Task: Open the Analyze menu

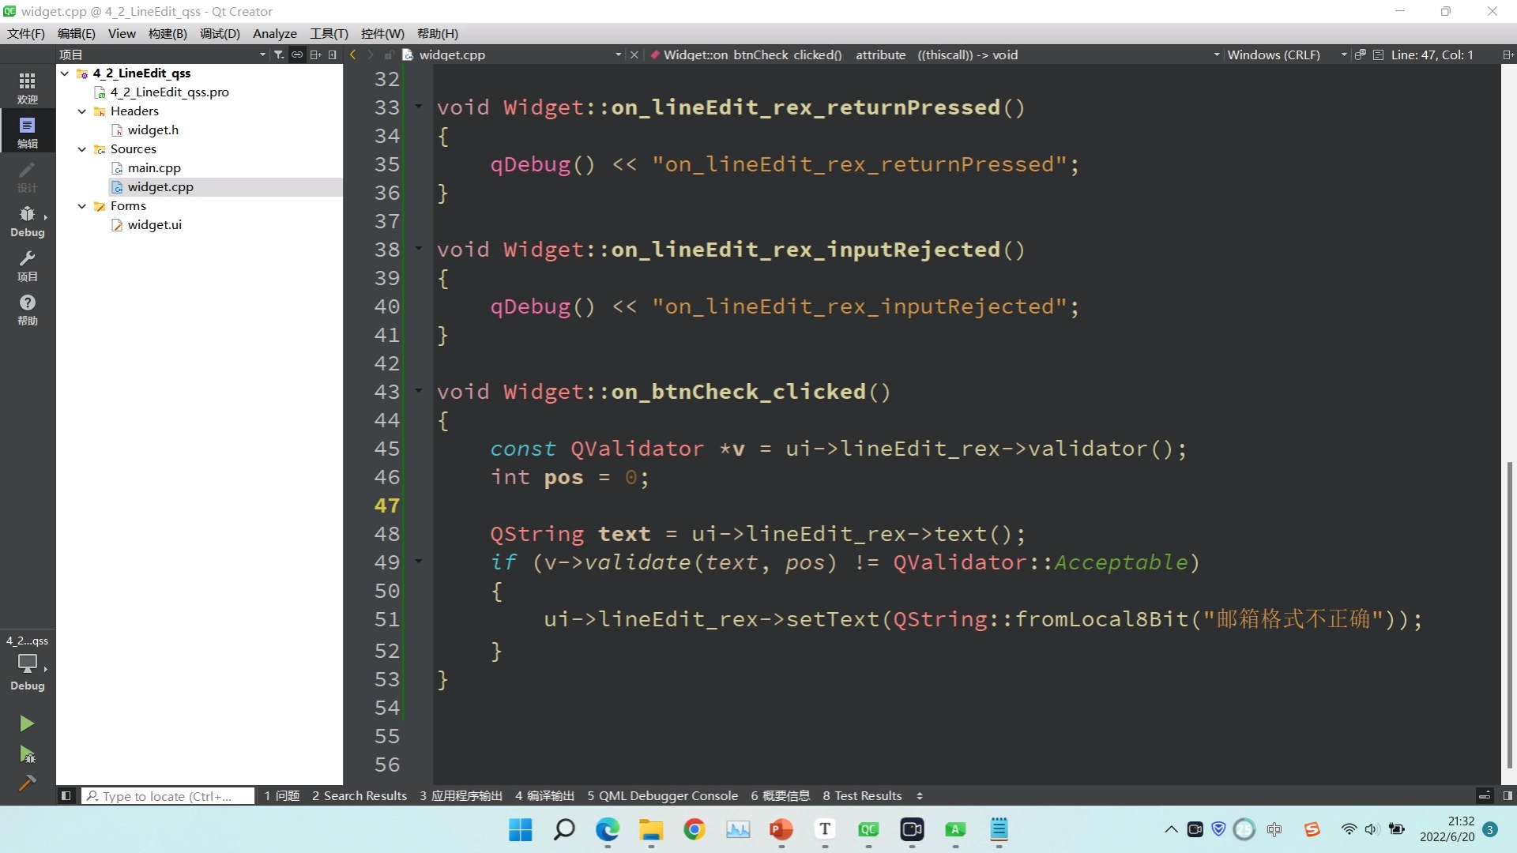Action: pos(275,33)
